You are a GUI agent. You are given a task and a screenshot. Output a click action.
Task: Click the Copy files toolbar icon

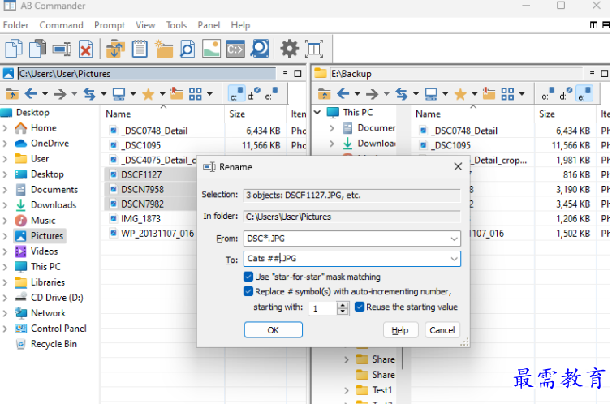point(14,49)
